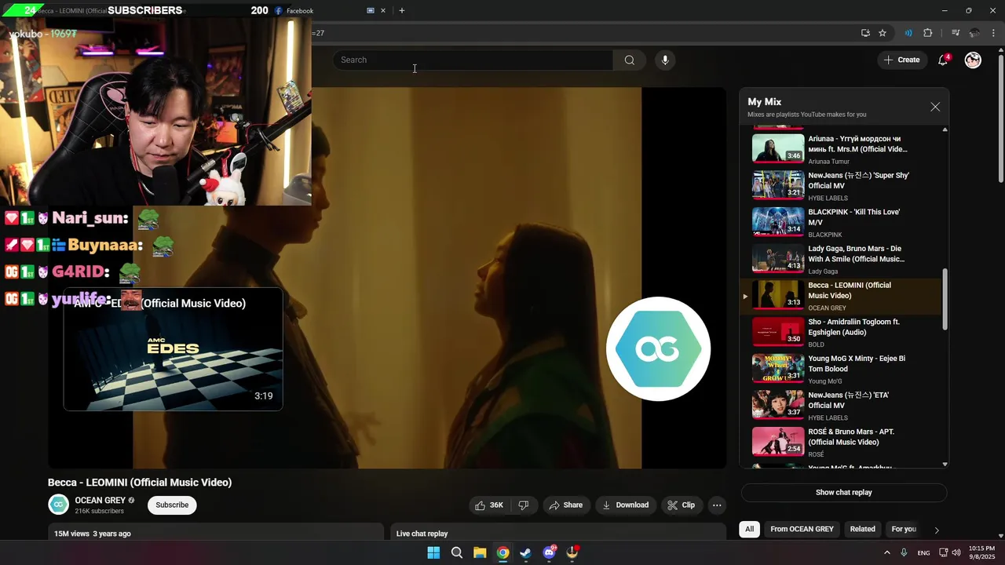Open the more actions three-dot menu
The width and height of the screenshot is (1005, 565).
[717, 505]
